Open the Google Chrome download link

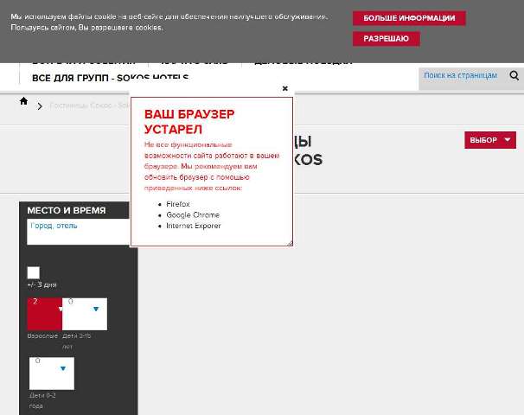point(193,215)
